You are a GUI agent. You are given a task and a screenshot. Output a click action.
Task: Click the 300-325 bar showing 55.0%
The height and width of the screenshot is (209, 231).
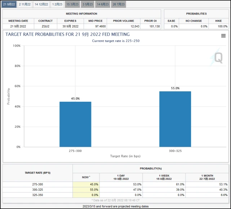click(175, 119)
